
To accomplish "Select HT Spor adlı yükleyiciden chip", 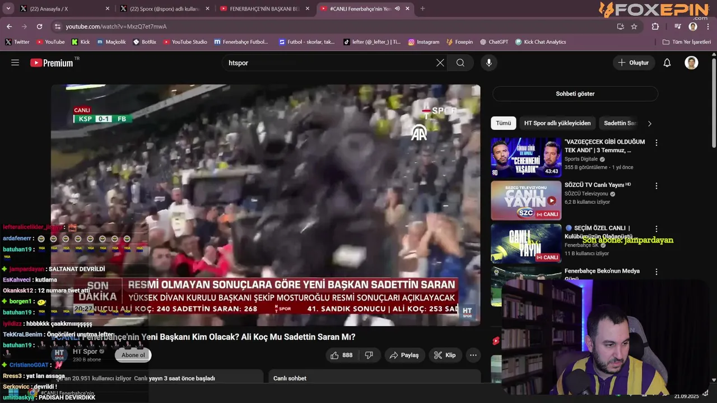I will pyautogui.click(x=557, y=123).
